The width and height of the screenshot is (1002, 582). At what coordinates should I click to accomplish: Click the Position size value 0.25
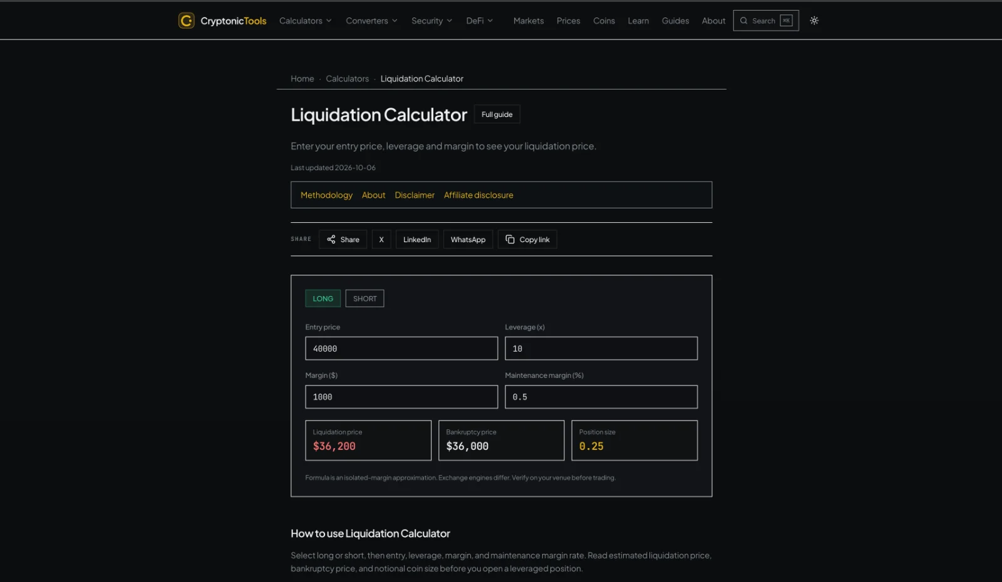[591, 446]
